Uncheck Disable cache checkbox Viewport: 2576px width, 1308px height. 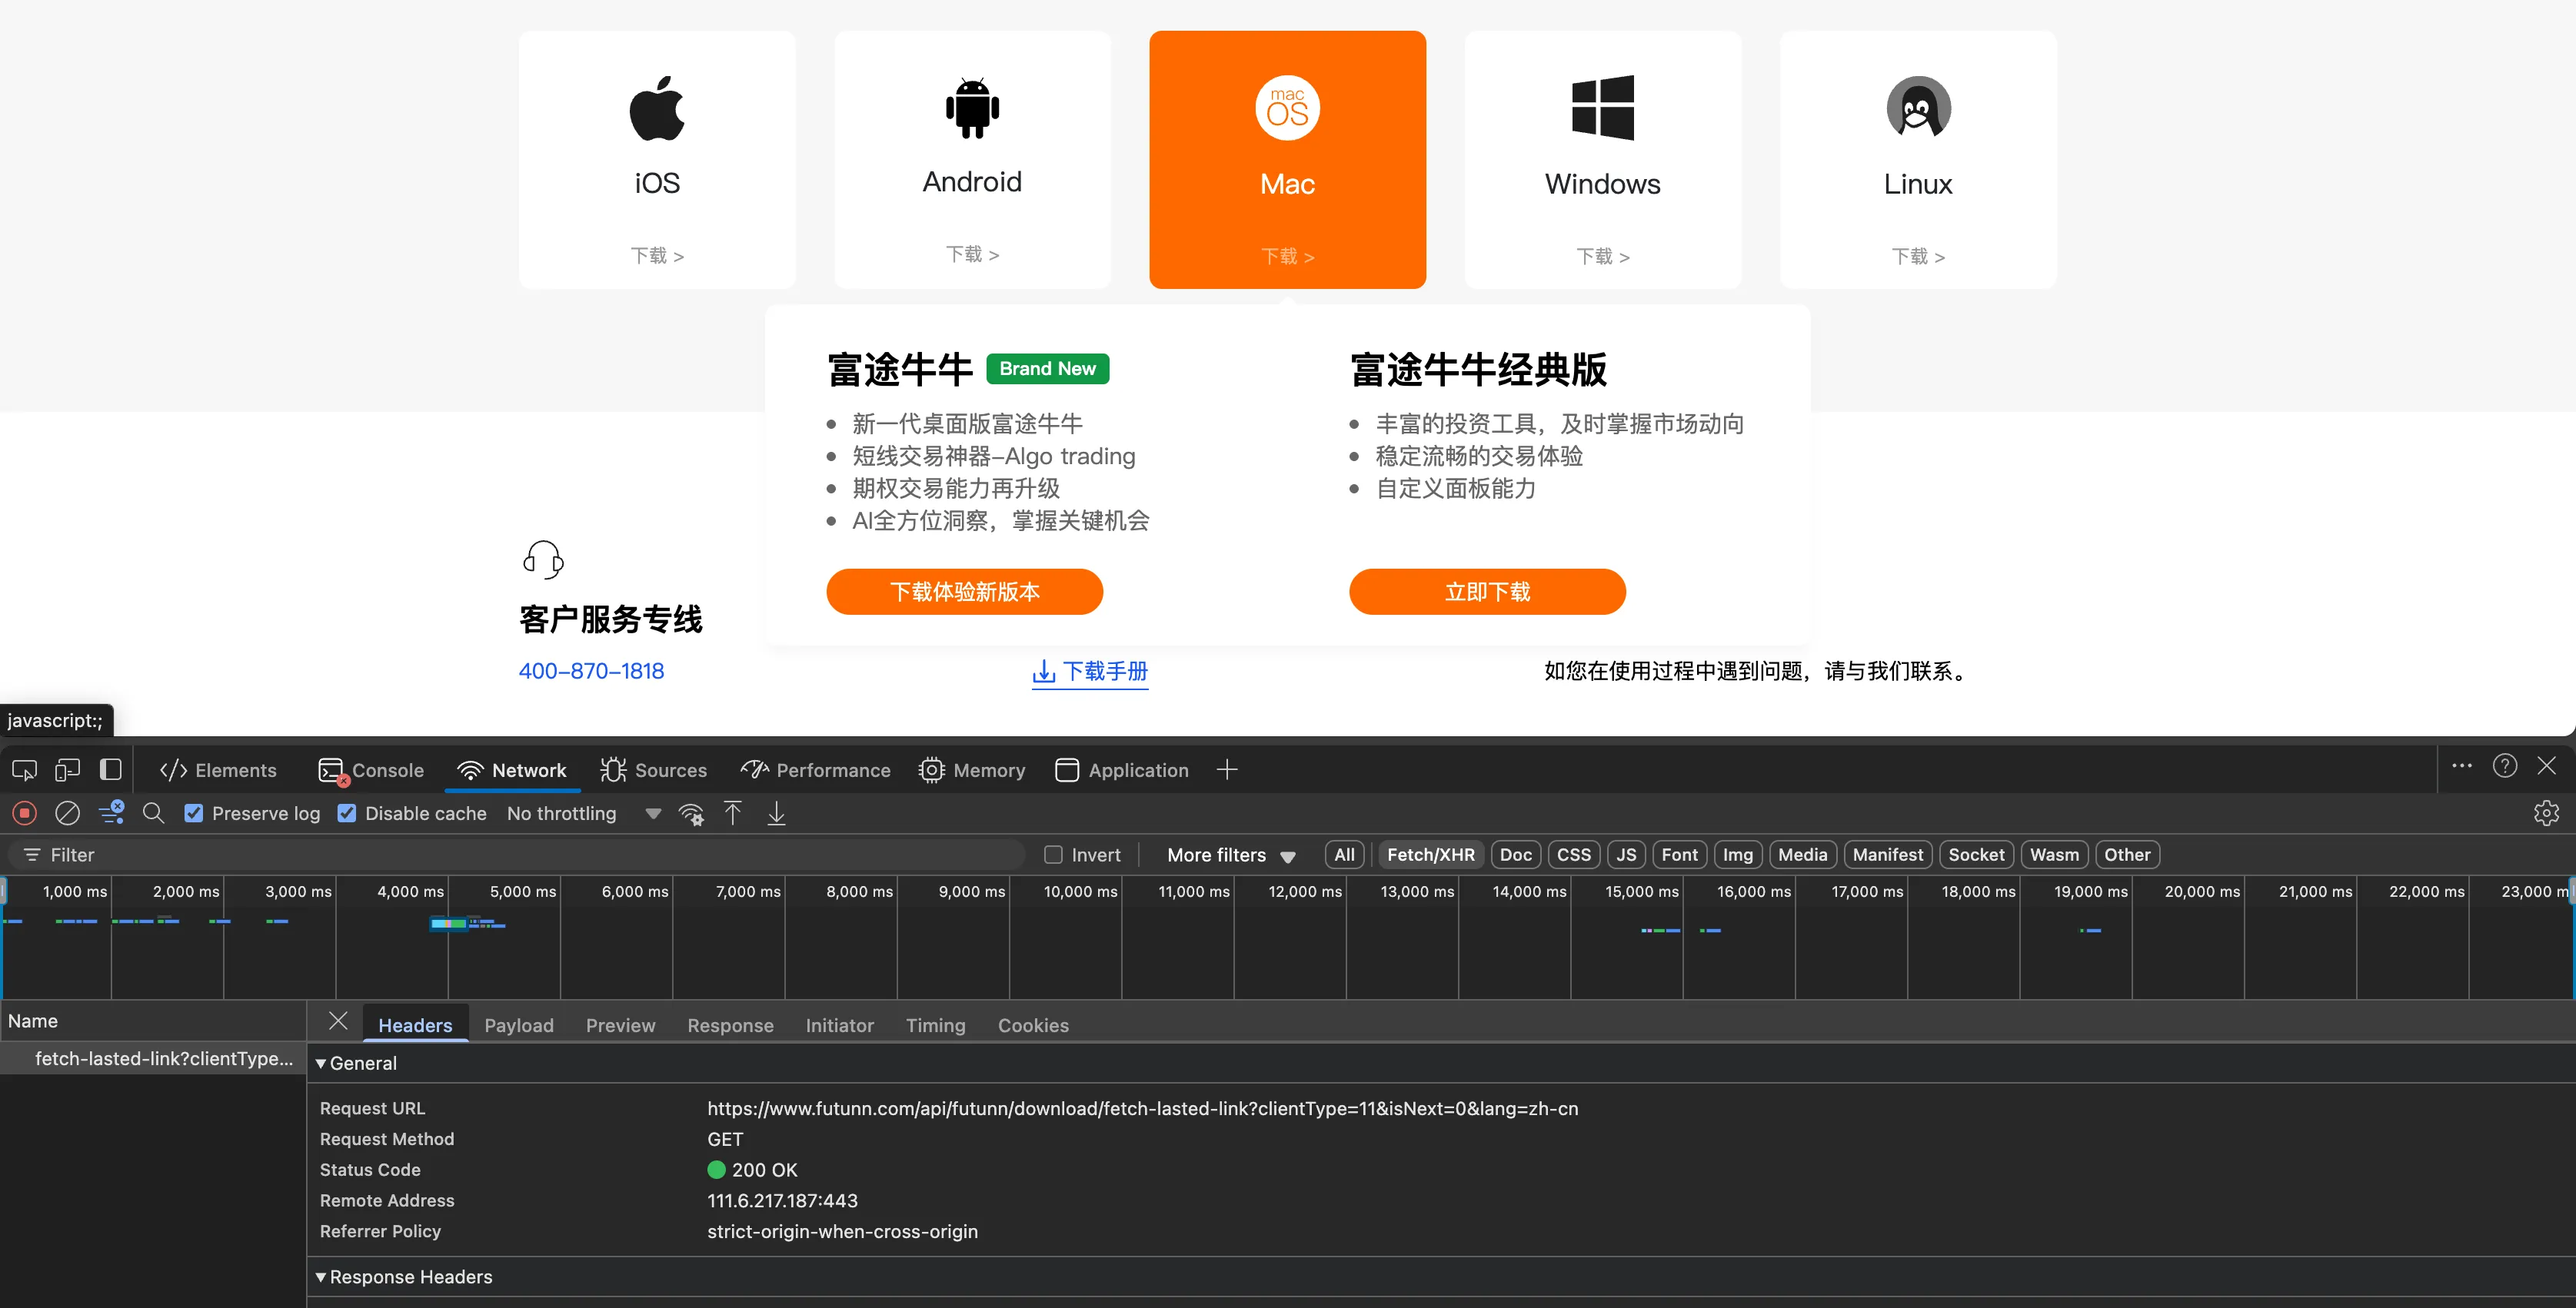click(347, 813)
